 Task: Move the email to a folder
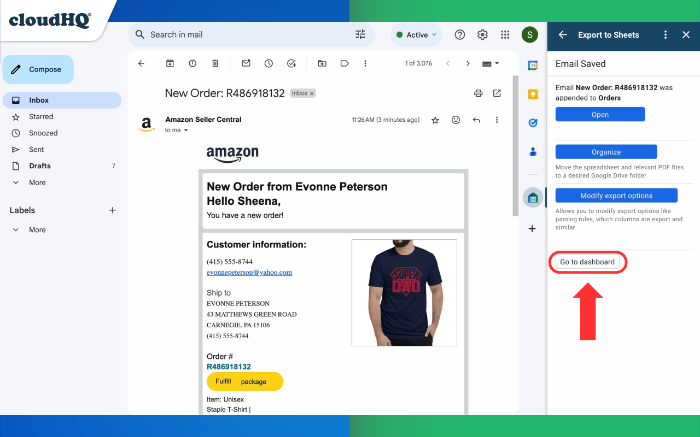[x=322, y=63]
